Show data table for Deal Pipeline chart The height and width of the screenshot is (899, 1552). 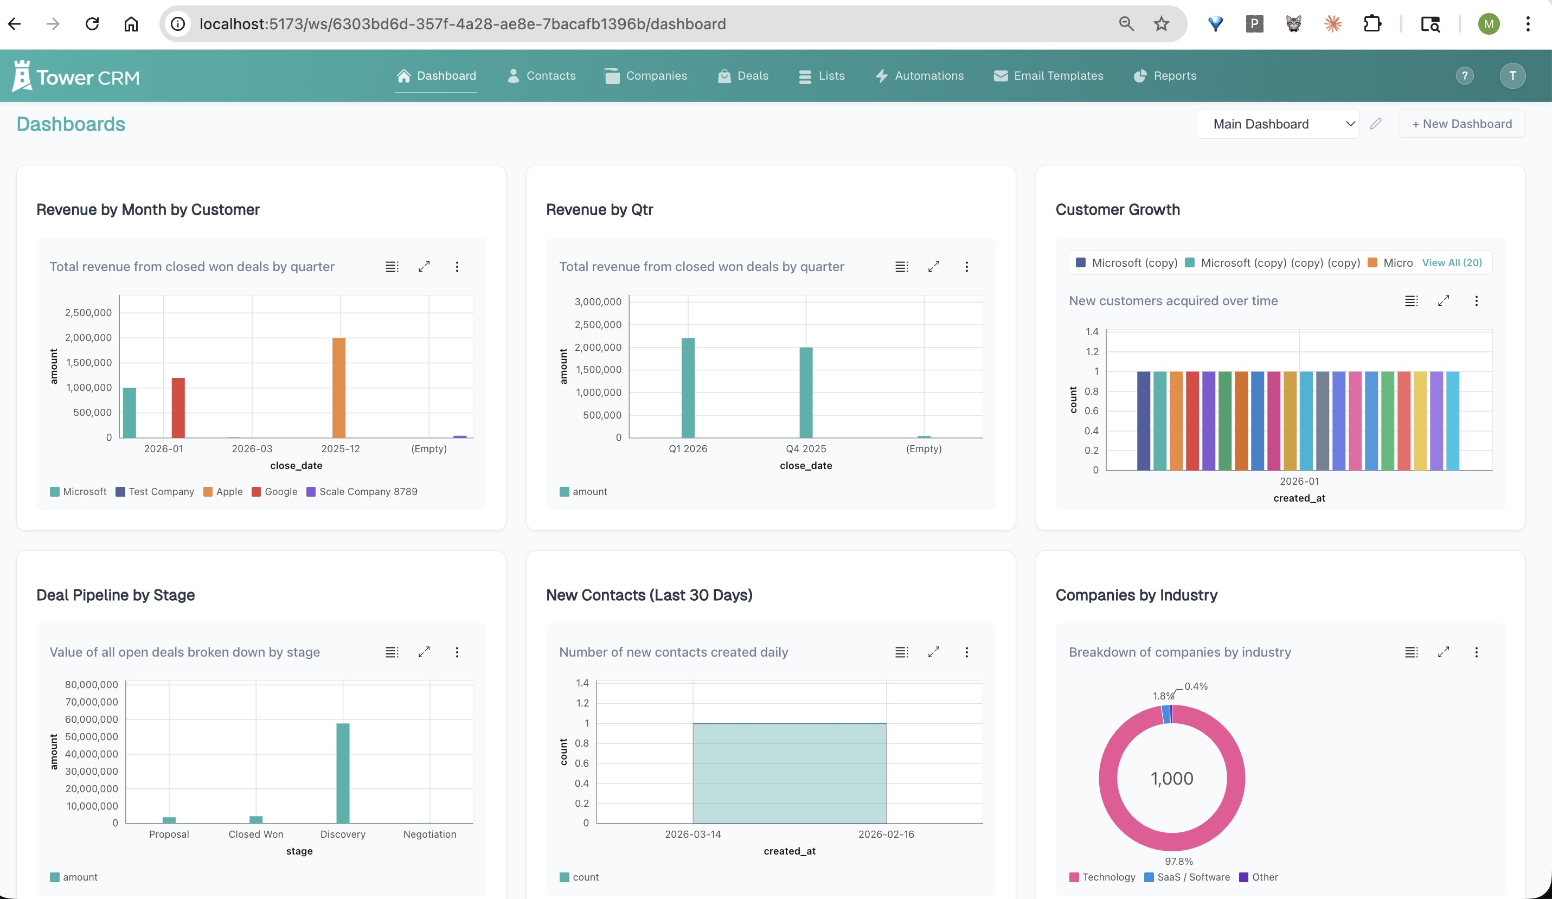click(392, 652)
